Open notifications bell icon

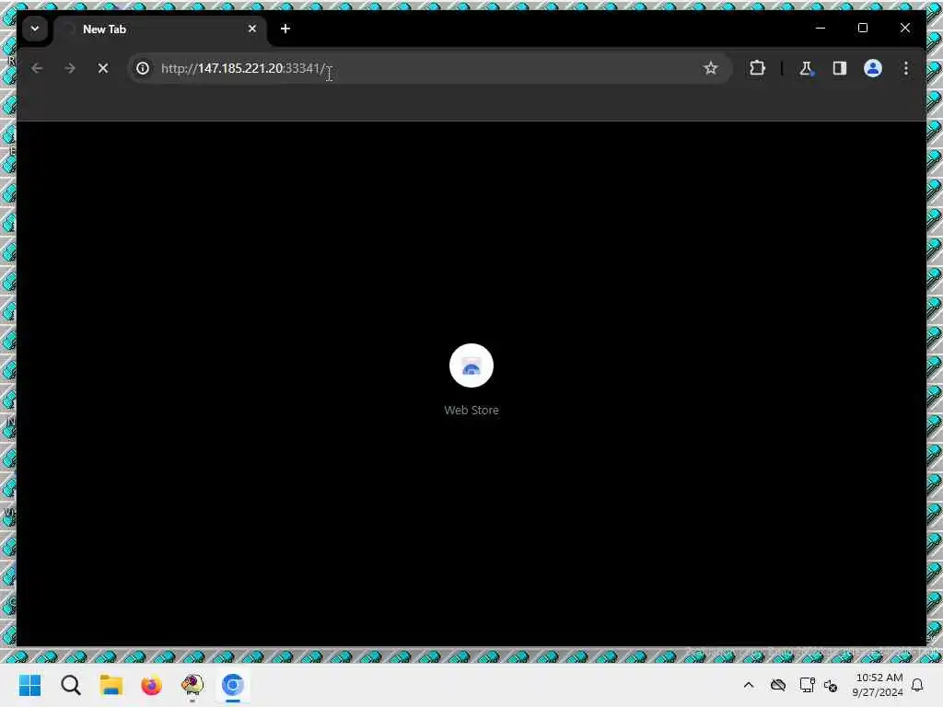tap(917, 685)
